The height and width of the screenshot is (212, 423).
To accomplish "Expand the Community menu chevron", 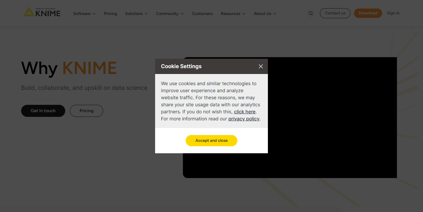I will pyautogui.click(x=182, y=14).
